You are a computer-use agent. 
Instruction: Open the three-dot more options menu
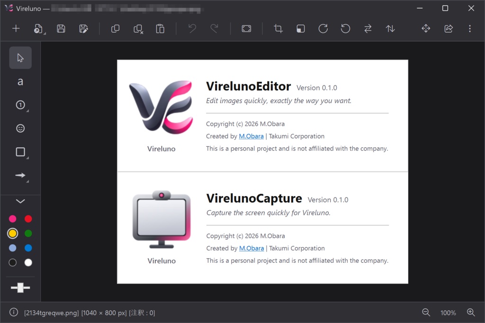click(470, 29)
